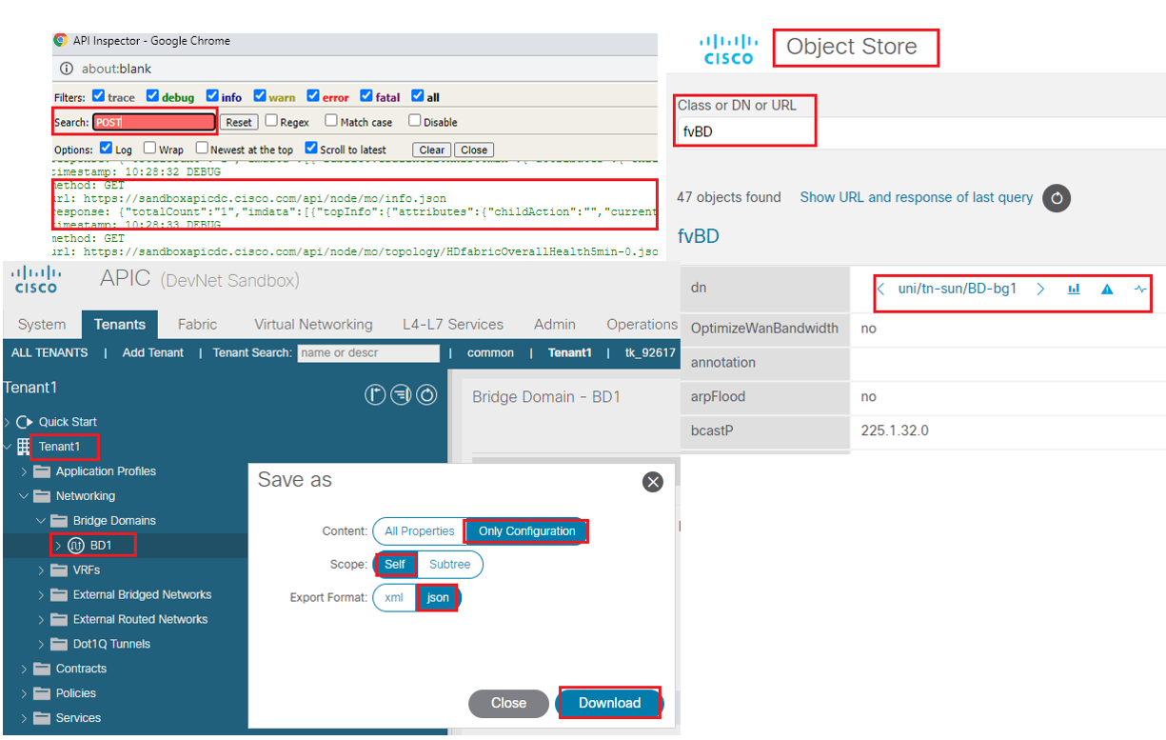1166x740 pixels.
Task: Click the Clear button in API Inspector
Action: click(x=432, y=150)
